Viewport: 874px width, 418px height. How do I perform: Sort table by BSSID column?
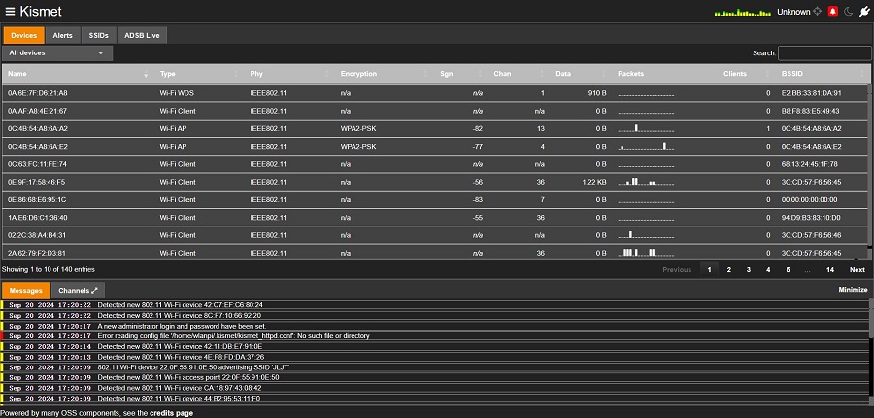pyautogui.click(x=823, y=74)
